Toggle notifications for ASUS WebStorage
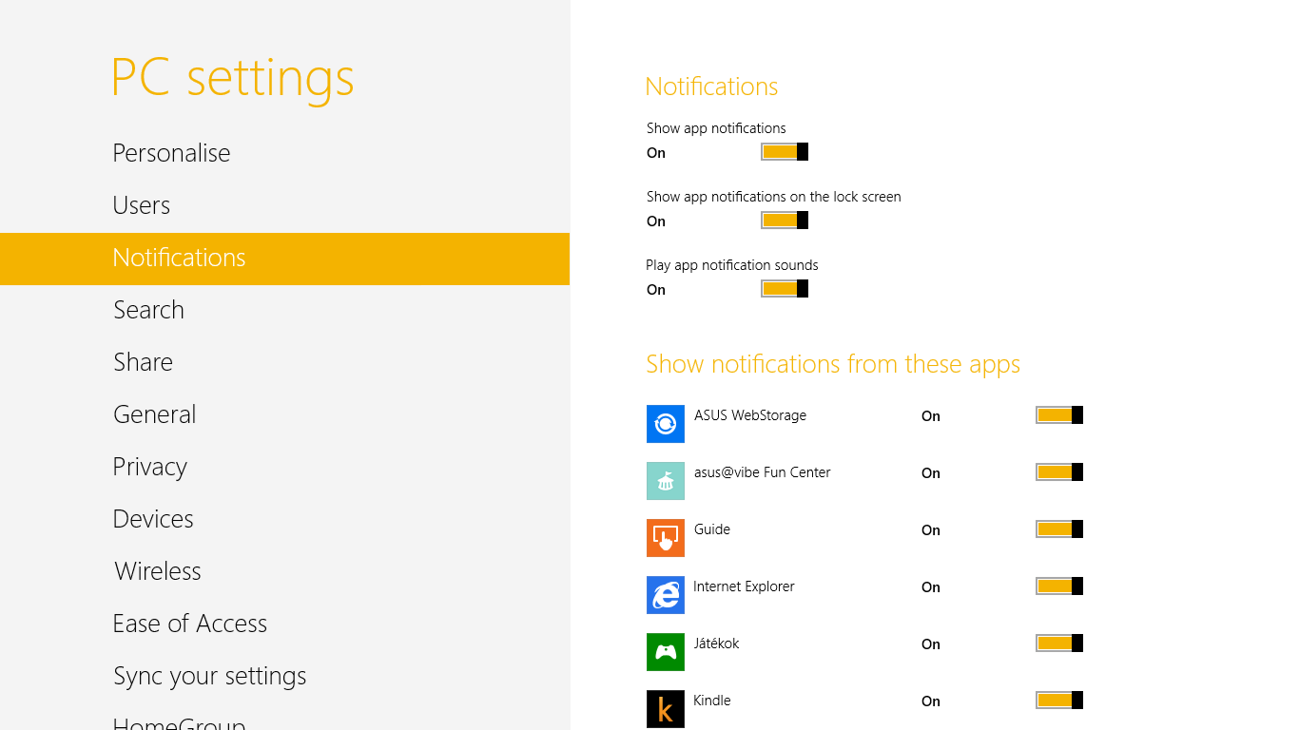Image resolution: width=1299 pixels, height=730 pixels. tap(1058, 415)
